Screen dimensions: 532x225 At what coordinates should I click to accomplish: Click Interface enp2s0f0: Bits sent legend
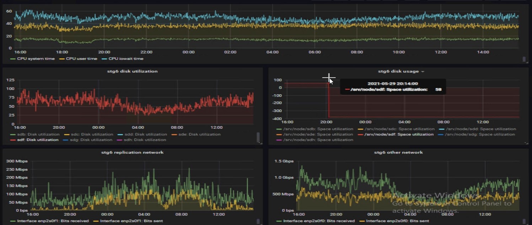[x=395, y=221]
